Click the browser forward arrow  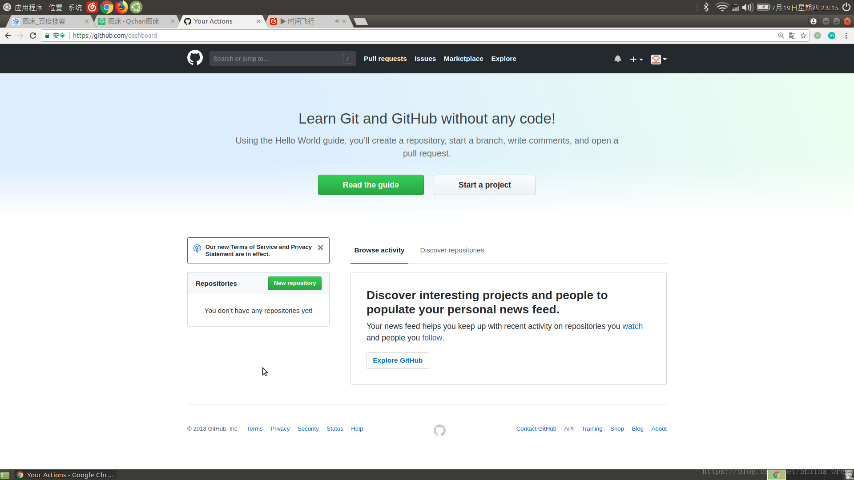pos(20,36)
